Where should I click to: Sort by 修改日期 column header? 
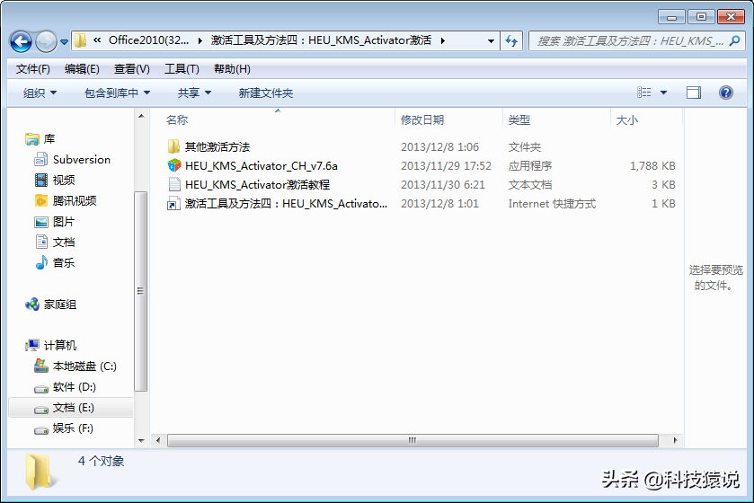point(422,120)
